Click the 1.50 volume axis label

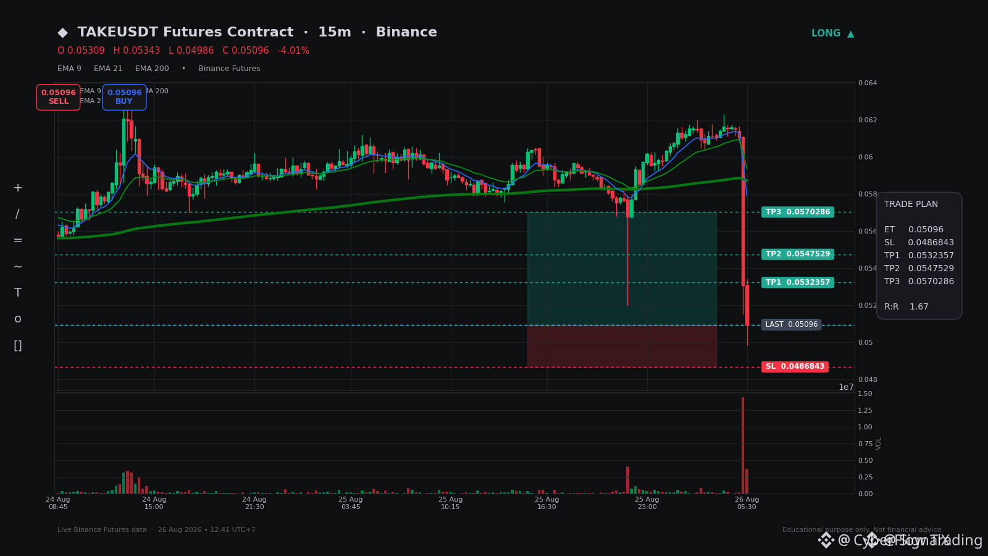[x=865, y=394]
